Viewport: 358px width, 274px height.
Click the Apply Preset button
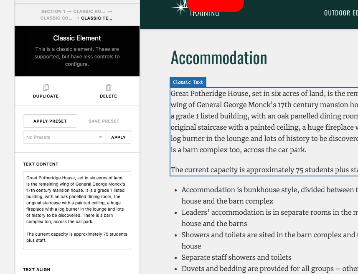(50, 121)
